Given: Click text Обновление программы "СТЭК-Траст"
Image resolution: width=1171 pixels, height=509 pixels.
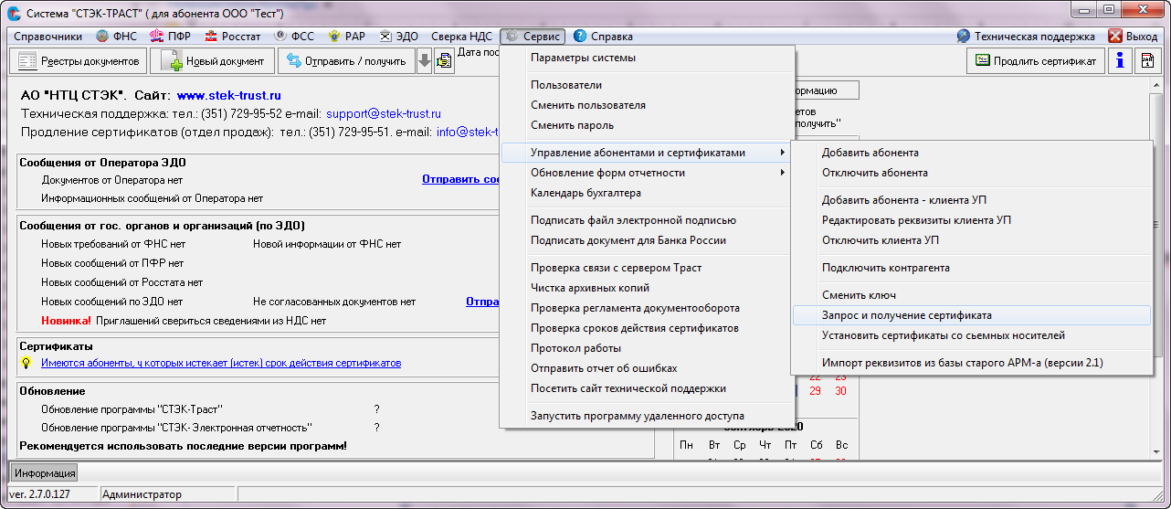Looking at the screenshot, I should click(132, 408).
